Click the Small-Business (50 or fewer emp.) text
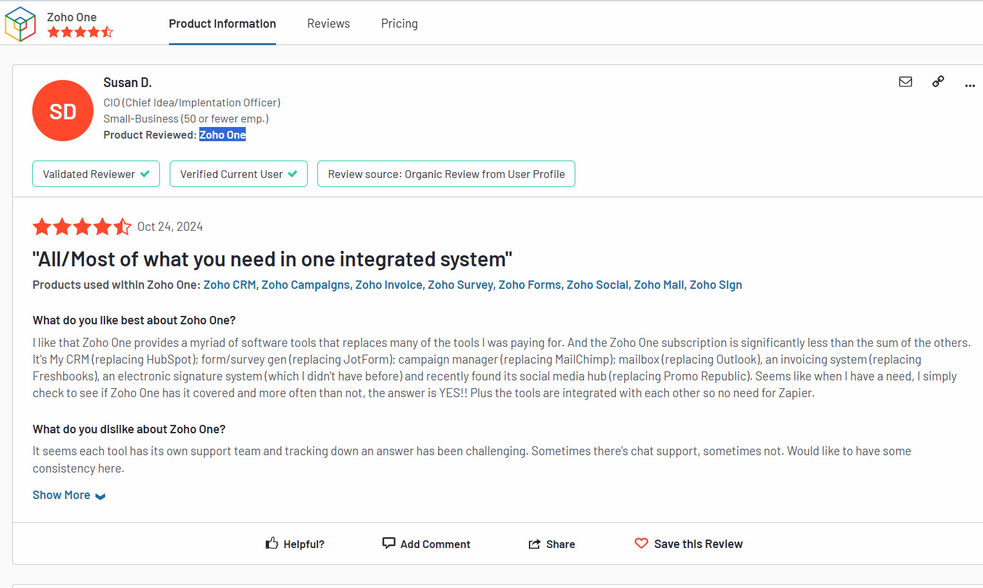This screenshot has width=983, height=588. [186, 119]
